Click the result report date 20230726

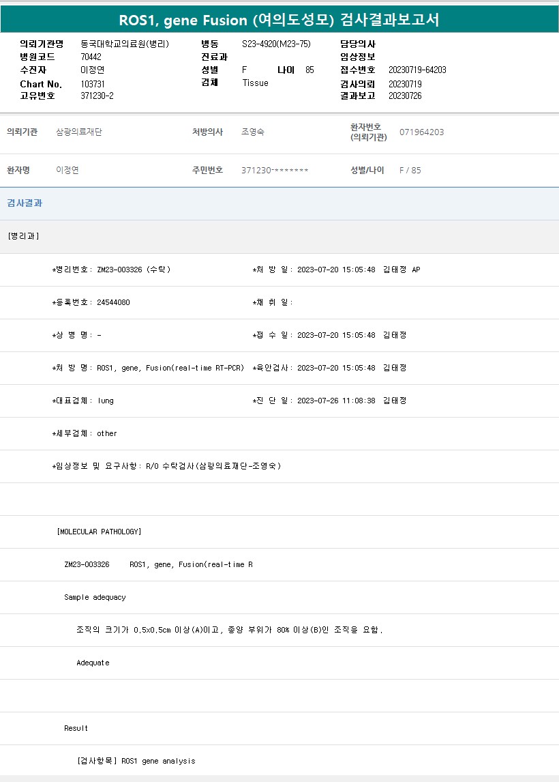[405, 96]
